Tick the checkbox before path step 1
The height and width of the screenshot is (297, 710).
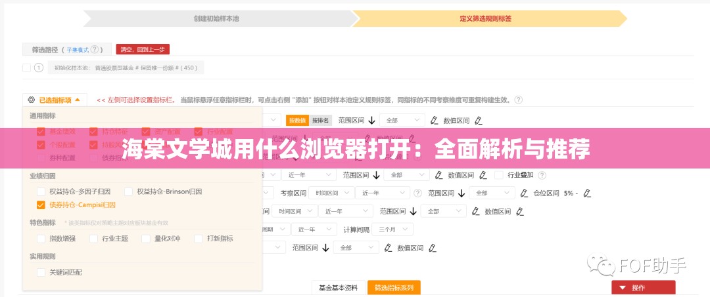point(27,68)
